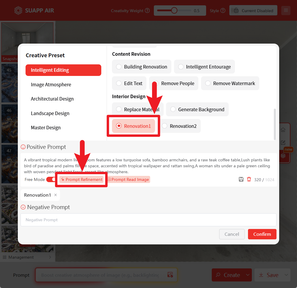
Task: Expand the Save button dropdown arrow
Action: 287,275
